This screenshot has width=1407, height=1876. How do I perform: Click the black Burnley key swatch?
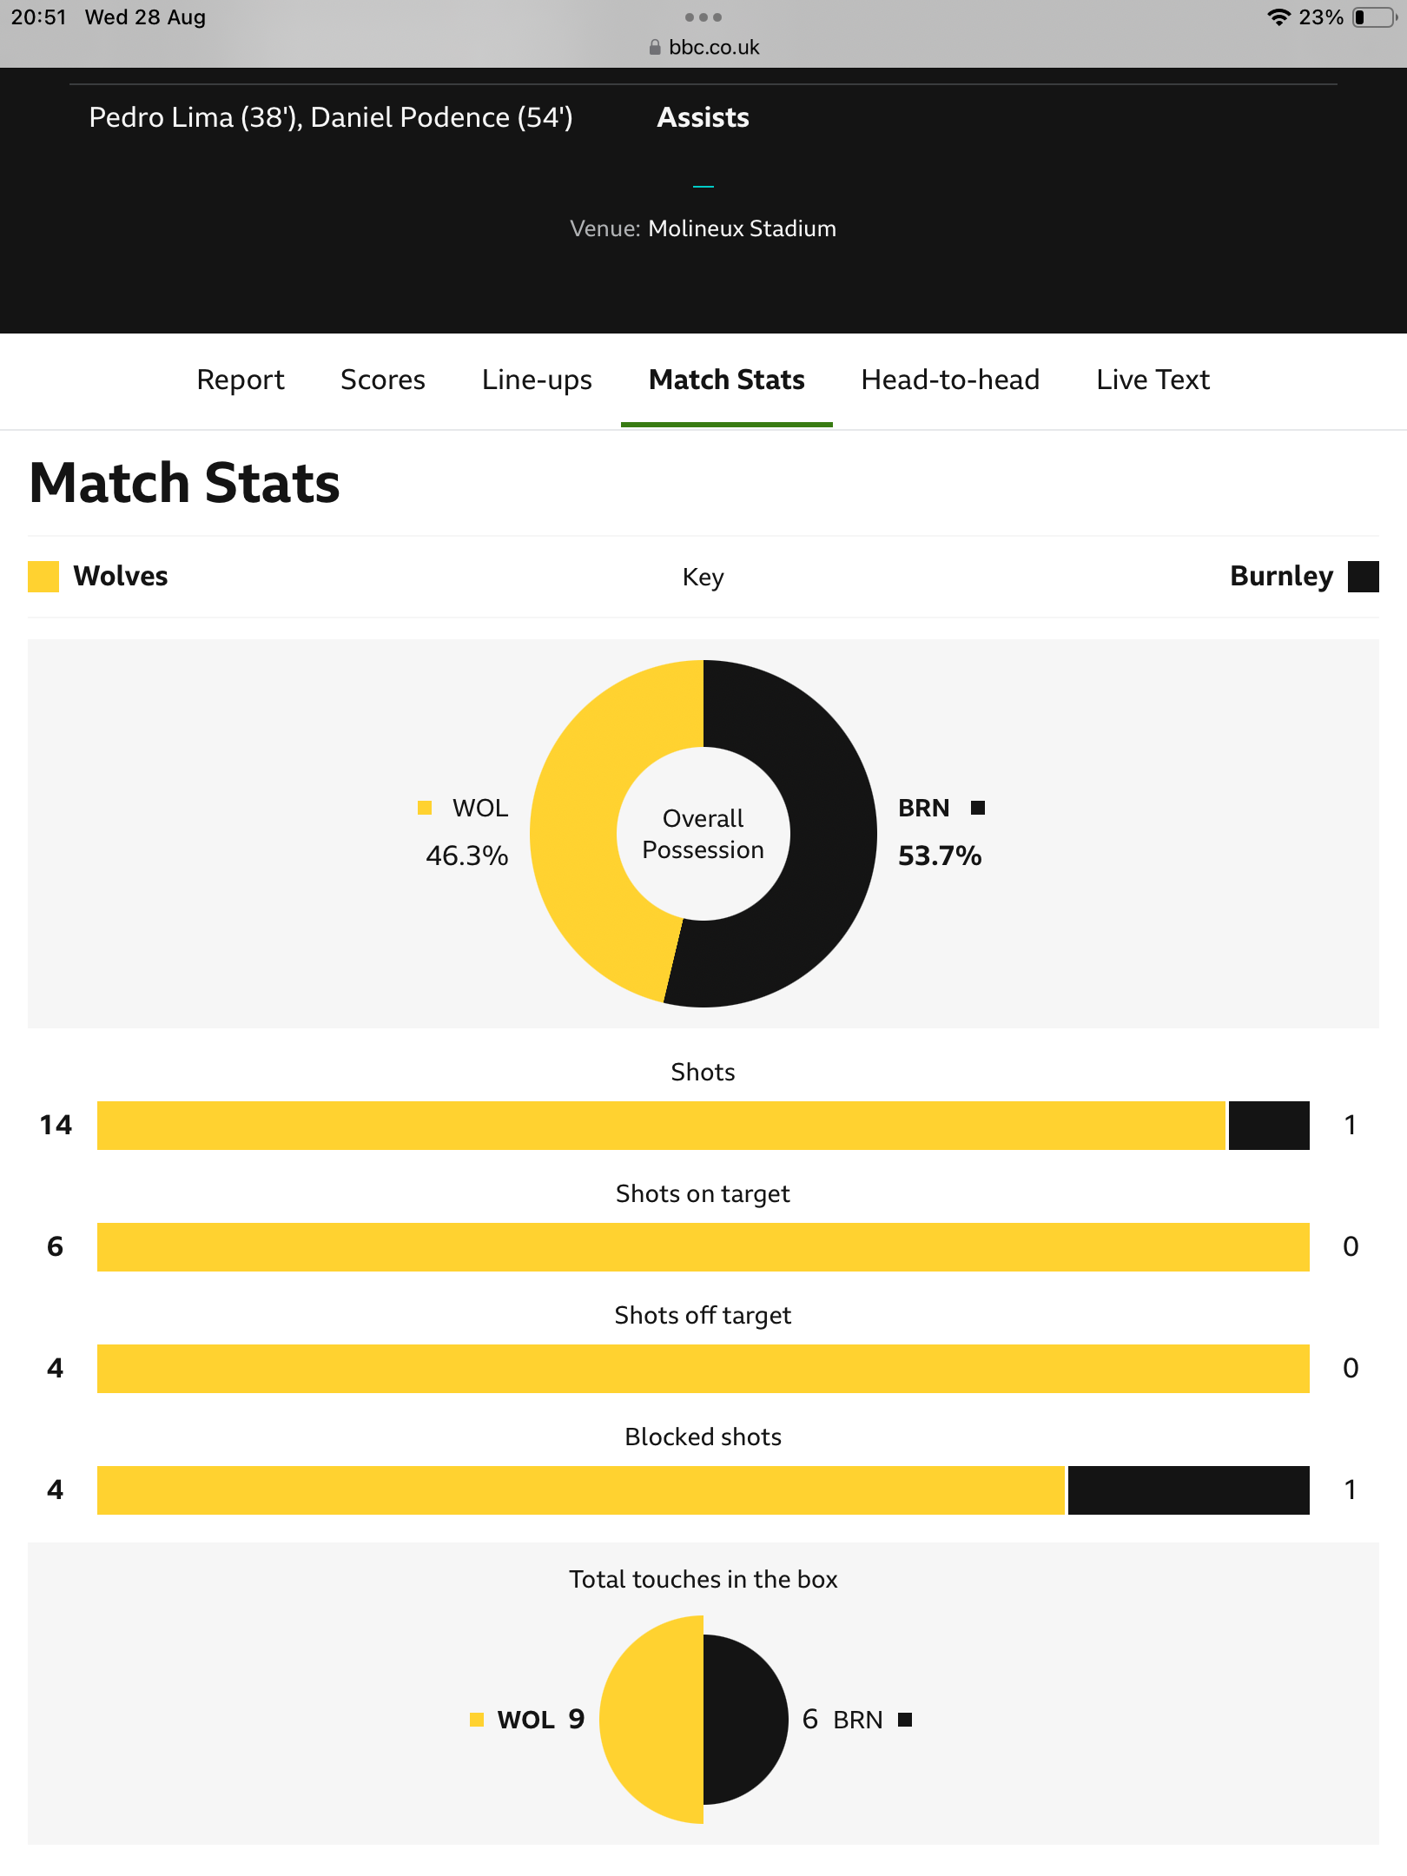(x=1363, y=577)
